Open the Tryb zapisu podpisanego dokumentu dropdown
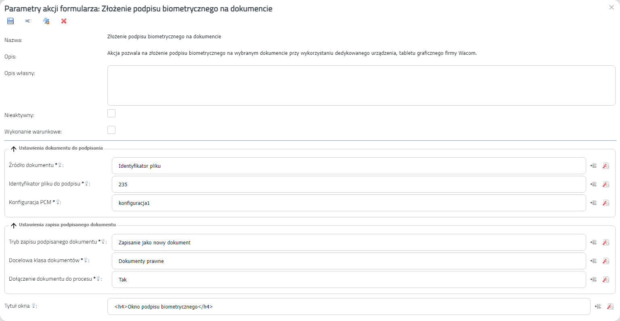Image resolution: width=620 pixels, height=321 pixels. click(349, 242)
